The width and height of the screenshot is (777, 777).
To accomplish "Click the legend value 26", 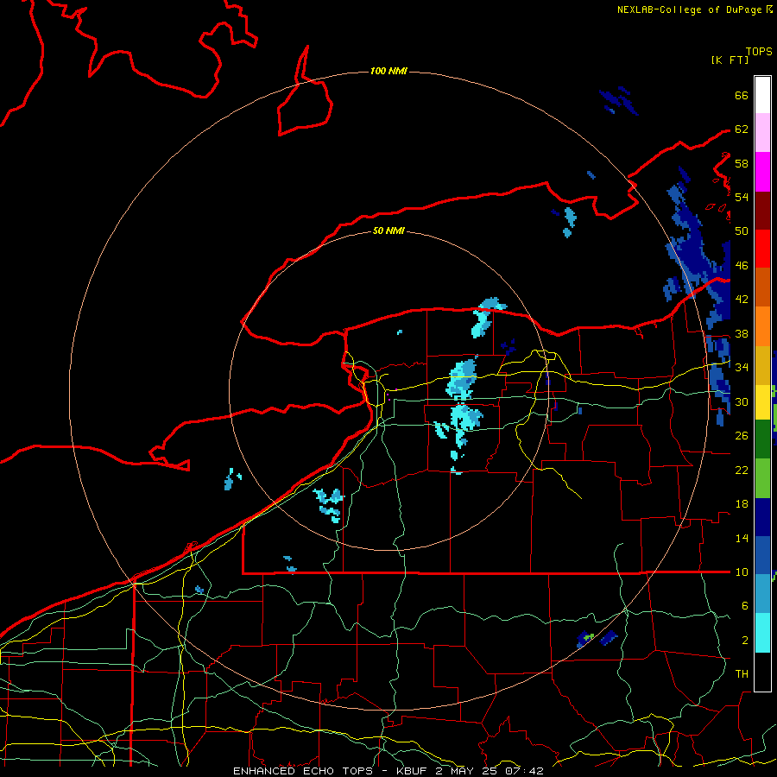I will [742, 436].
